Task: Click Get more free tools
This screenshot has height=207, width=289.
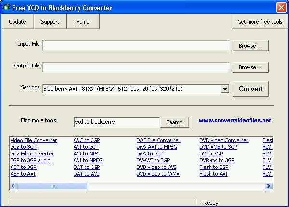Action: [260, 22]
